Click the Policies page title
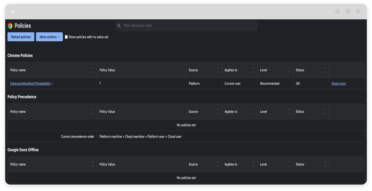This screenshot has height=191, width=372. (23, 25)
